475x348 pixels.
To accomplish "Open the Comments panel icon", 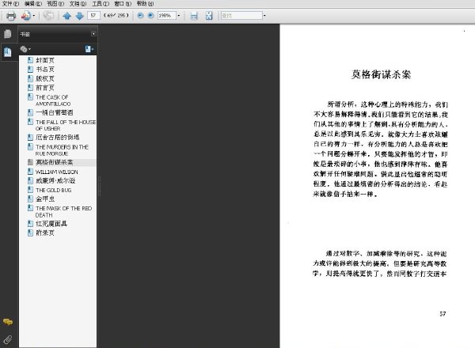I will (x=8, y=322).
